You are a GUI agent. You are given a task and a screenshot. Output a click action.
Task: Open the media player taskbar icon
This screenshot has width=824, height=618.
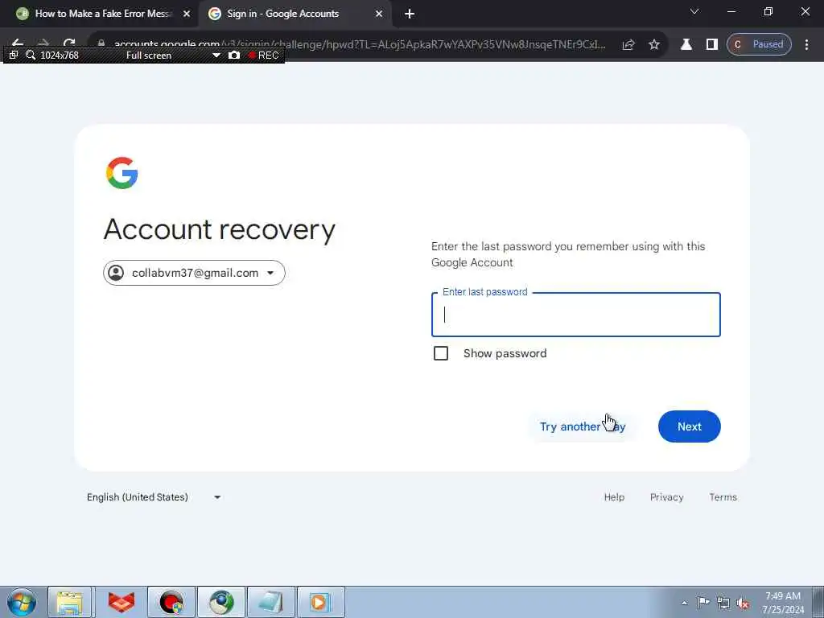(320, 602)
